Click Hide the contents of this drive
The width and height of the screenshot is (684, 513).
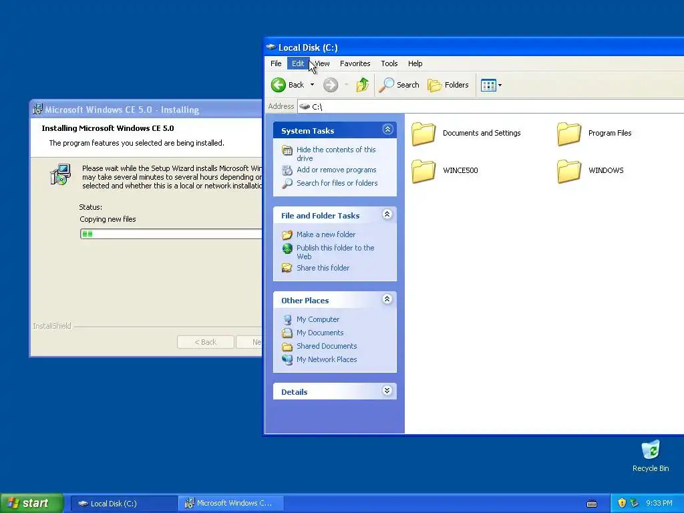pos(336,154)
